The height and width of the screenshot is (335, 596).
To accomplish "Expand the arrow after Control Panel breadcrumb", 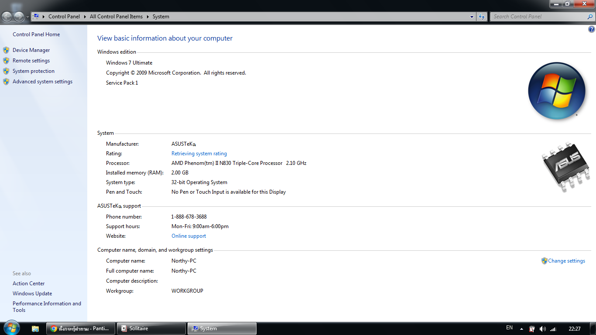I will click(x=85, y=17).
